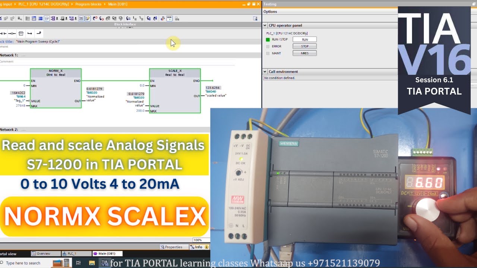Click the "scaled value" tag name
Viewport: 477px width, 268px height.
pos(216,96)
